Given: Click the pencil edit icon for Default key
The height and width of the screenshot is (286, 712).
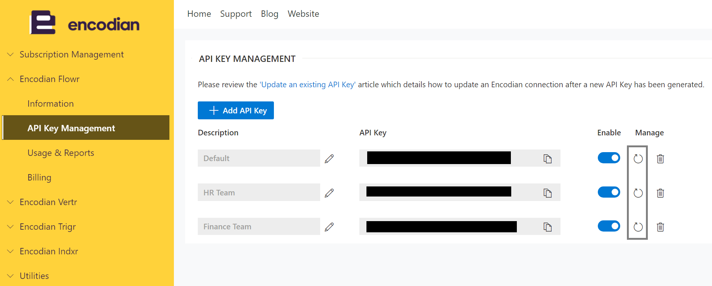Looking at the screenshot, I should 329,159.
